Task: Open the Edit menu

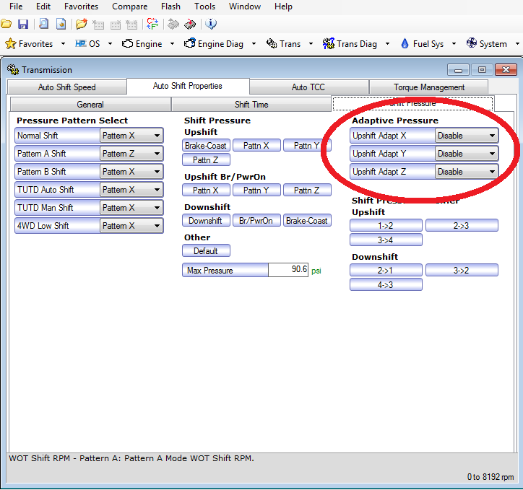Action: click(43, 6)
